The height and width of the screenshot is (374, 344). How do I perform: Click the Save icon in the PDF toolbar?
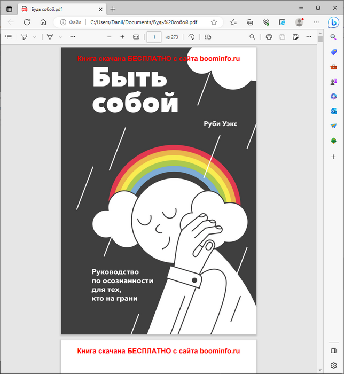coord(282,37)
